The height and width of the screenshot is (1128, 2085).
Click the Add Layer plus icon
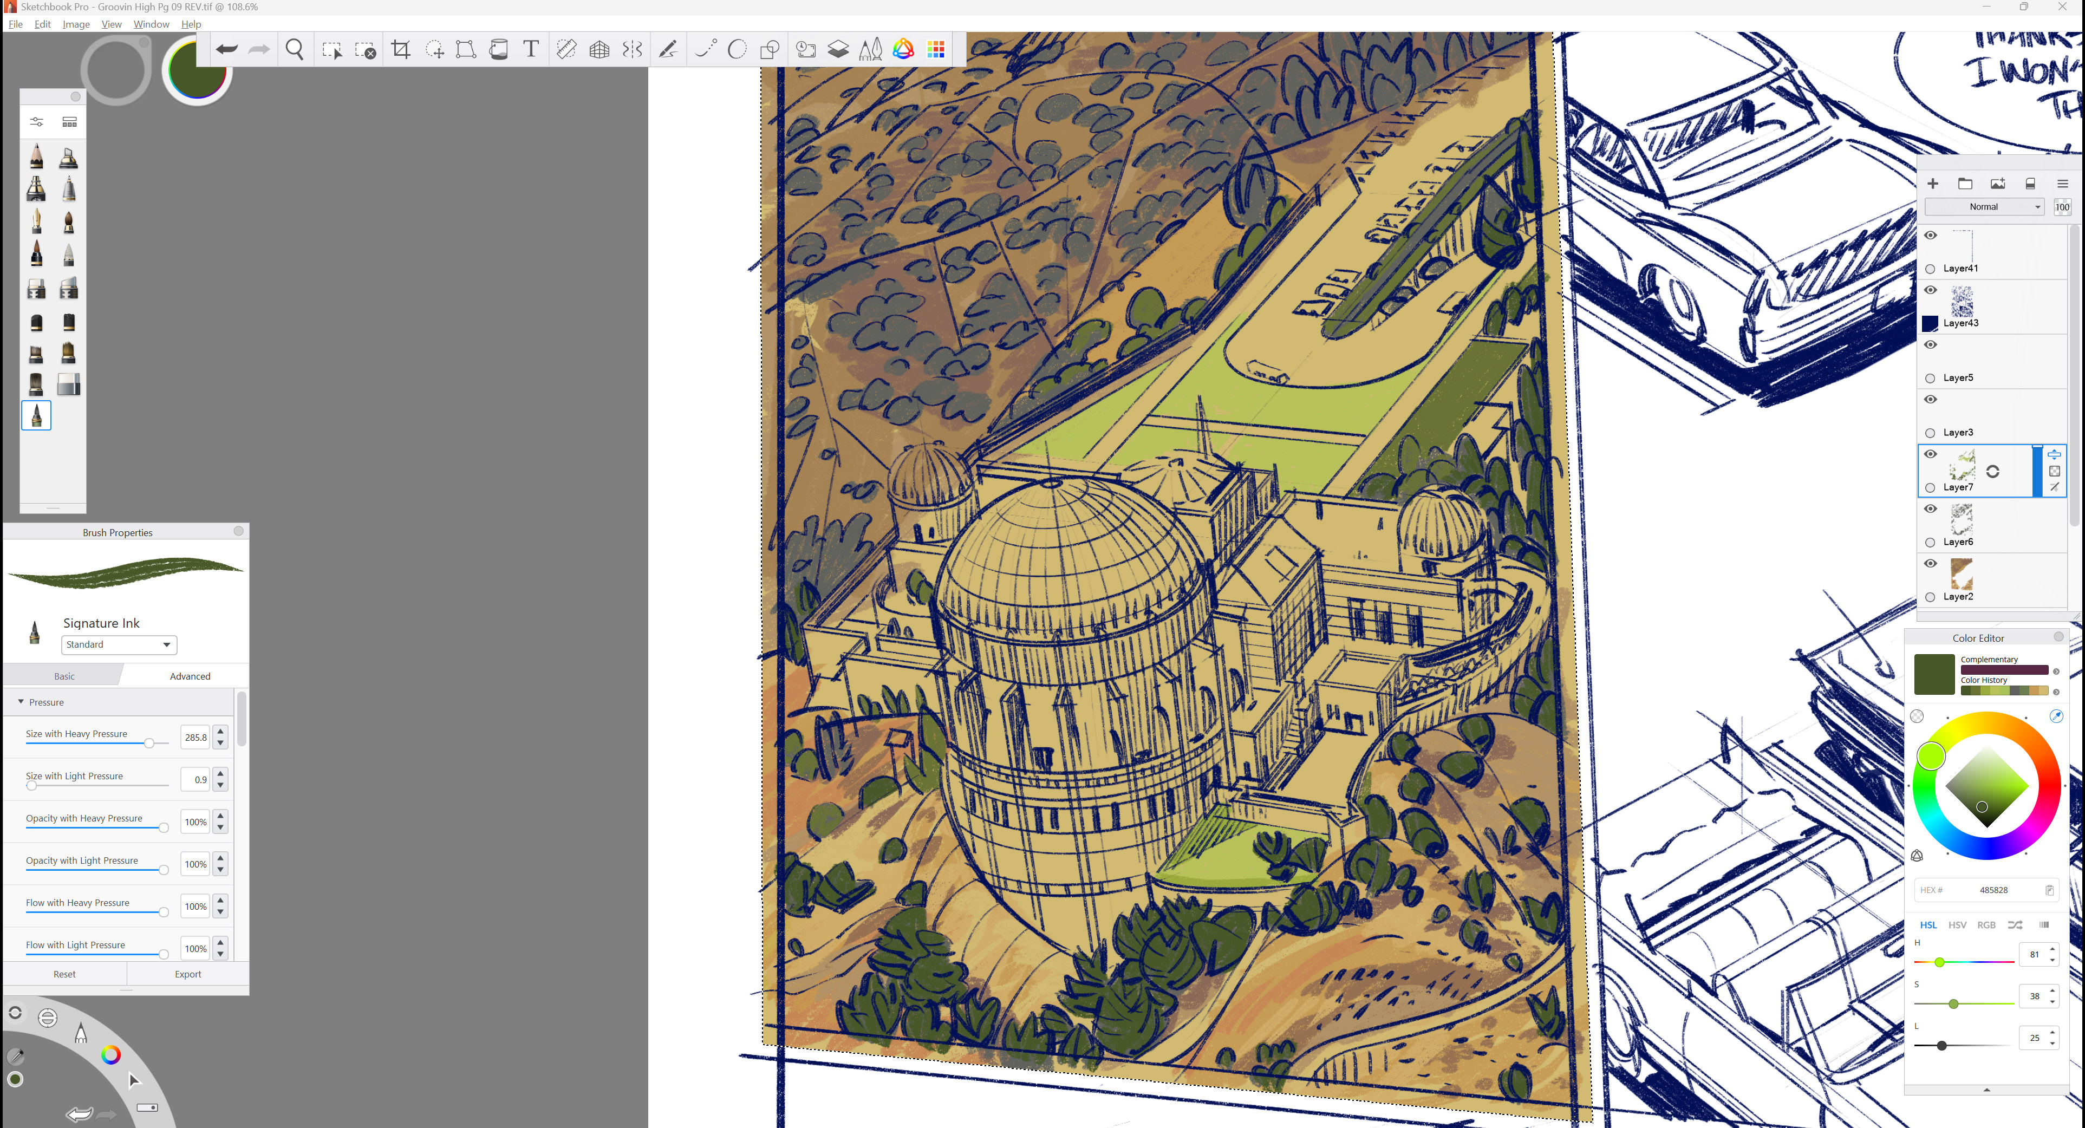click(x=1933, y=184)
